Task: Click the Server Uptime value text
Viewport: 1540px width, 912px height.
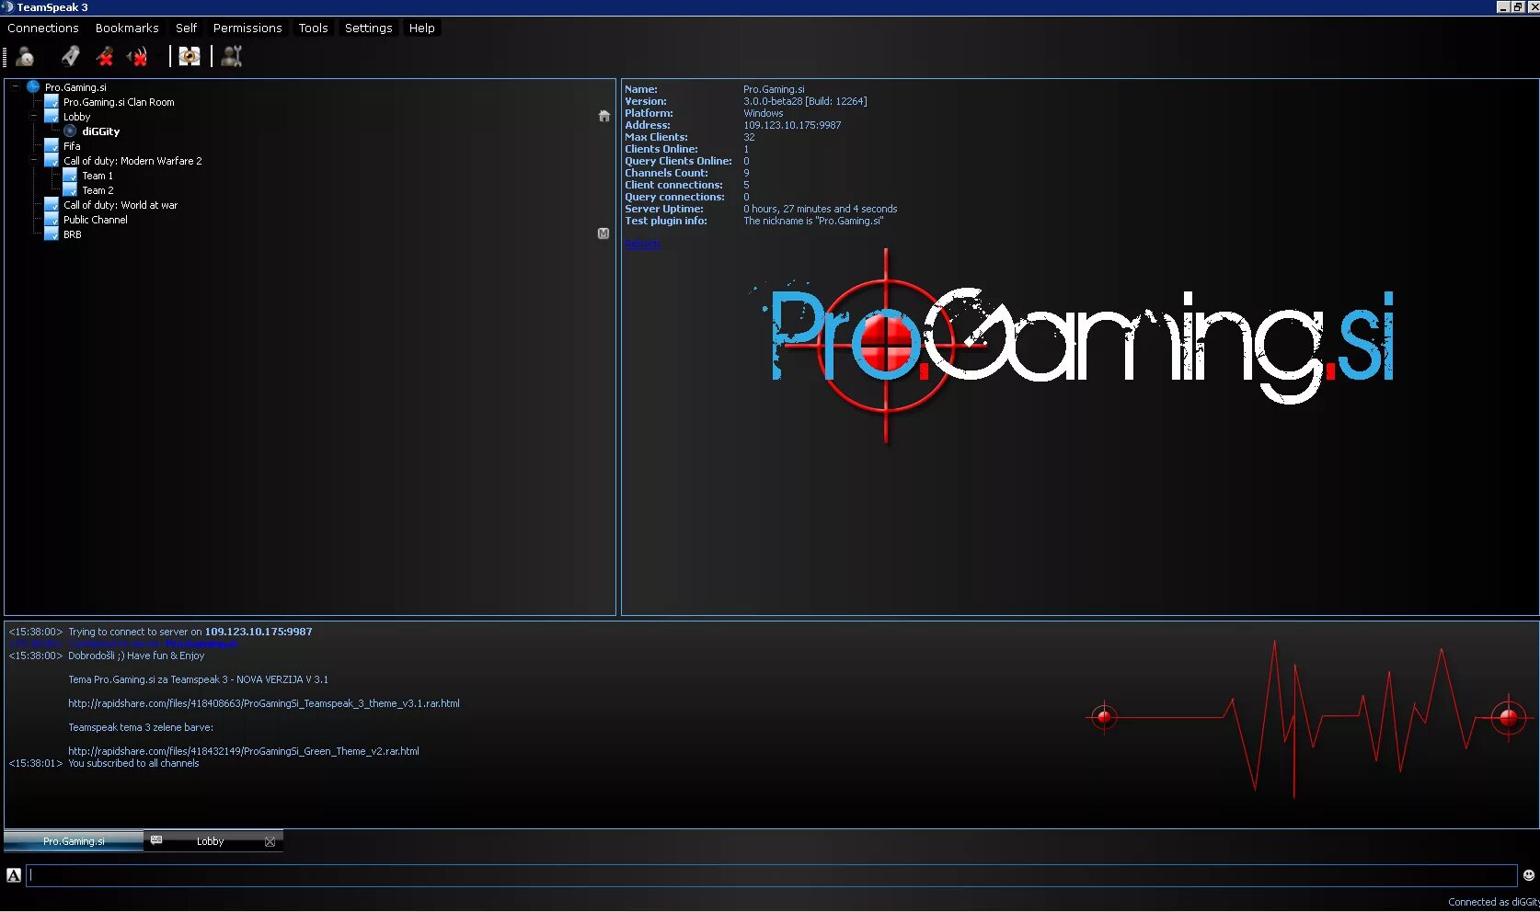Action: 821,209
